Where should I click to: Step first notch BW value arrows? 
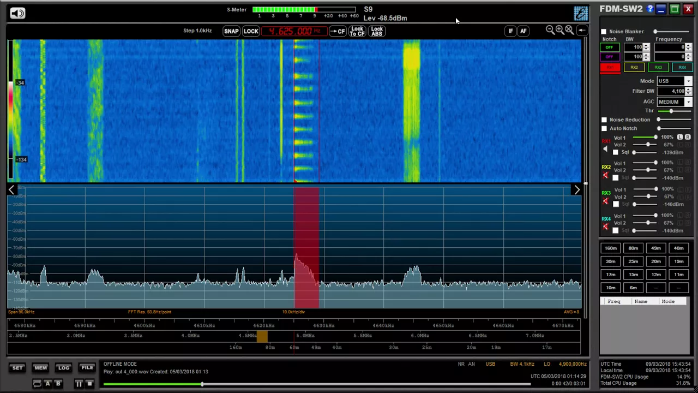tap(646, 47)
